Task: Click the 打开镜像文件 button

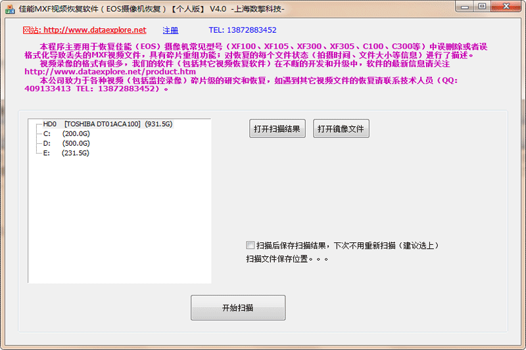Action: coord(341,129)
